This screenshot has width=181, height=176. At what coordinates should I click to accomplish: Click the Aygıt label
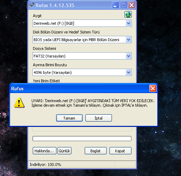click(x=37, y=16)
